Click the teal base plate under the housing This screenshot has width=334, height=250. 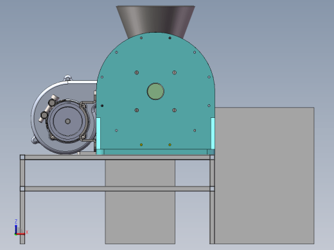(x=155, y=152)
